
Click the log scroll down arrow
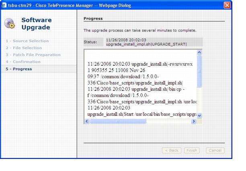199,116
